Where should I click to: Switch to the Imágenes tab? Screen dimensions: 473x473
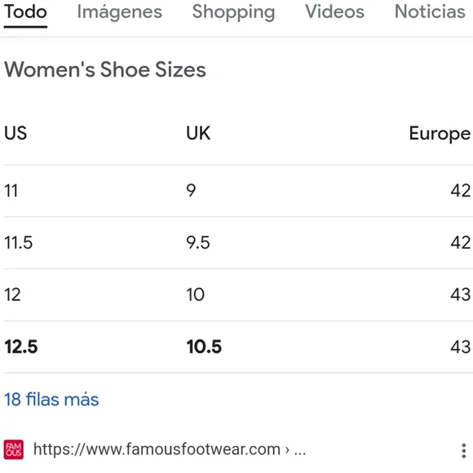[x=119, y=12]
